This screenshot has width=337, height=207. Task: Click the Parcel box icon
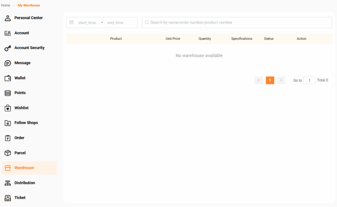[x=8, y=153]
